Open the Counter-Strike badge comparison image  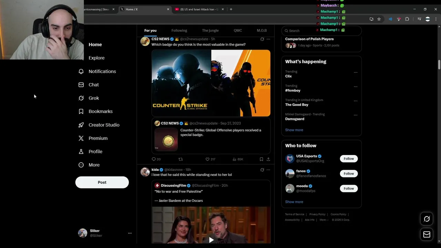pos(211,83)
